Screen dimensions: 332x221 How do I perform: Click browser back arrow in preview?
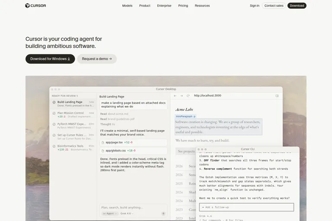click(x=175, y=96)
